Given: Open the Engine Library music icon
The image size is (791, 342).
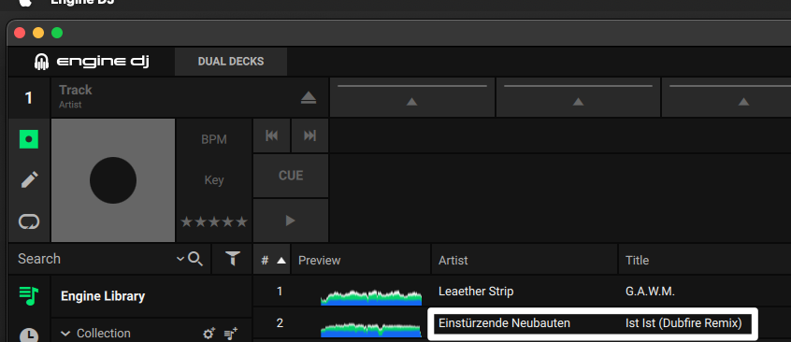Looking at the screenshot, I should click(29, 295).
